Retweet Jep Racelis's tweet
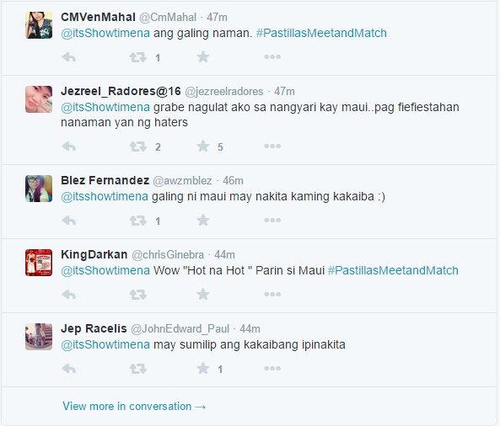500x426 pixels. 137,369
